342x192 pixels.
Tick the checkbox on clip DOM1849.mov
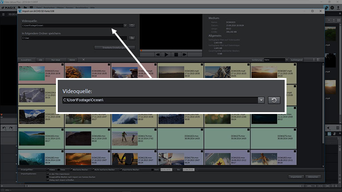pos(109,65)
